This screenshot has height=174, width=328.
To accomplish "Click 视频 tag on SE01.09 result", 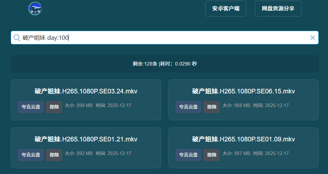I will [x=212, y=155].
